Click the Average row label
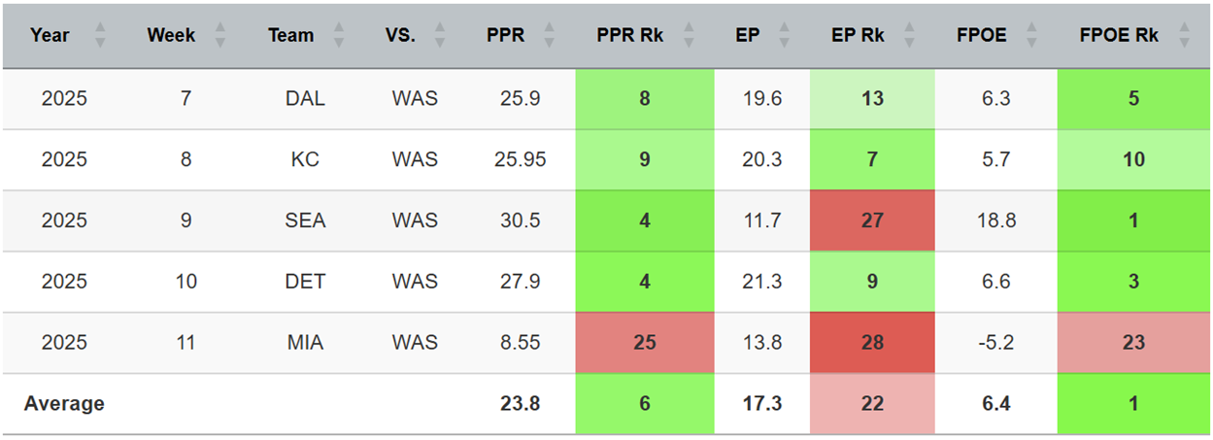The height and width of the screenshot is (440, 1213). coord(64,403)
